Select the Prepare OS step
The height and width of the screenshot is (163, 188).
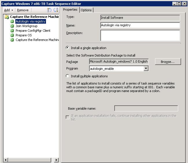[24, 35]
